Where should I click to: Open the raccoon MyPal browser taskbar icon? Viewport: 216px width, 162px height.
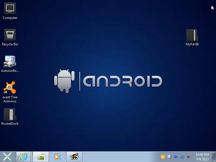click(x=74, y=157)
